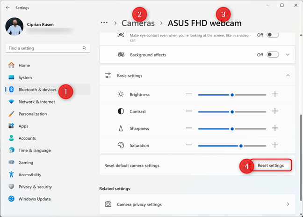Click the Brightness sun icon
303x217 pixels.
121,94
